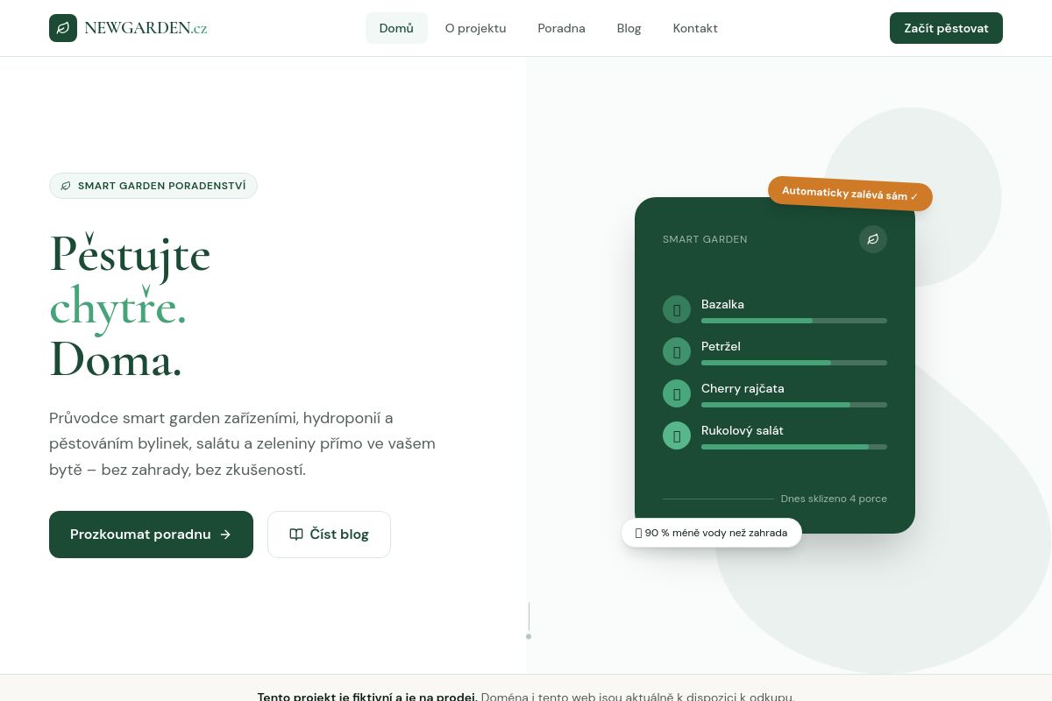The width and height of the screenshot is (1052, 701).
Task: Click the NEWGARDEN.cz brand name link
Action: pos(146,28)
